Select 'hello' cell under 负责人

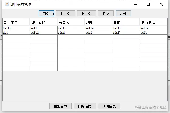pos(71,28)
